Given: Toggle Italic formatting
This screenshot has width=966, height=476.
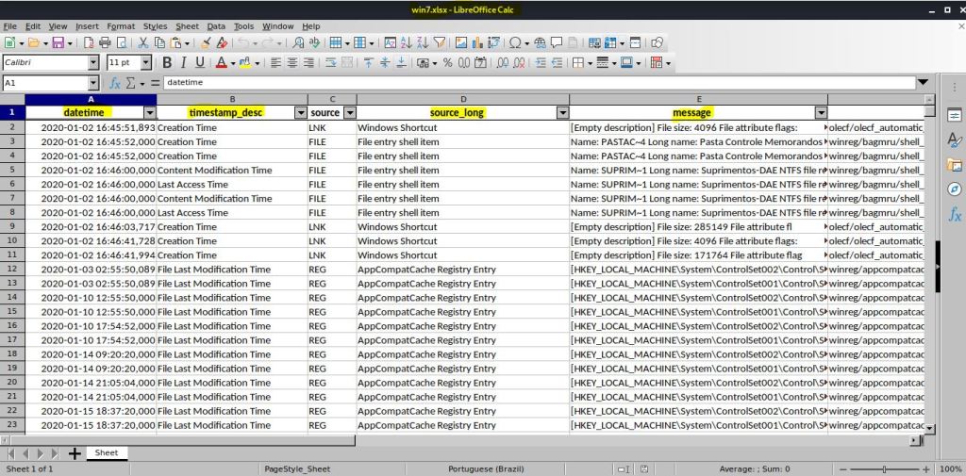Looking at the screenshot, I should tap(183, 63).
